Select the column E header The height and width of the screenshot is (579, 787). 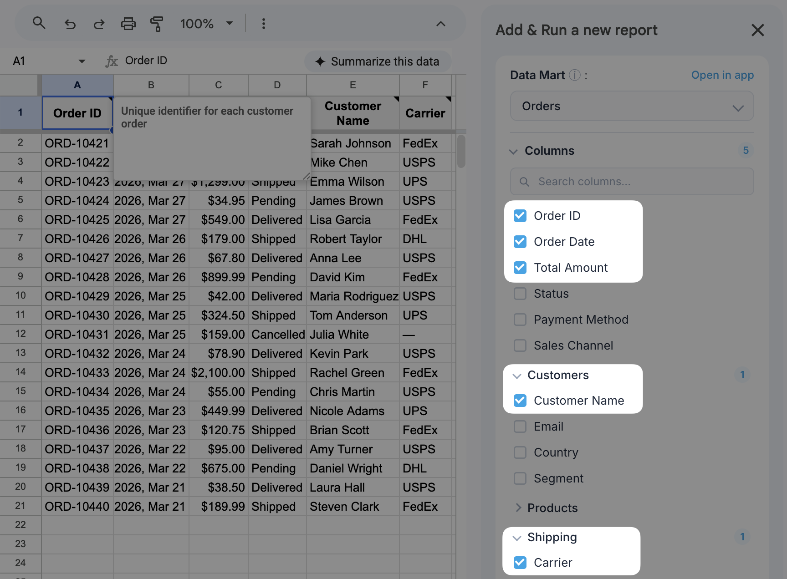353,85
